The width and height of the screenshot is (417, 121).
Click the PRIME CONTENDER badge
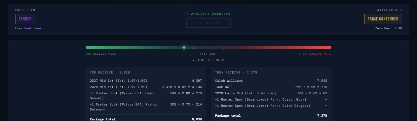pos(383,19)
